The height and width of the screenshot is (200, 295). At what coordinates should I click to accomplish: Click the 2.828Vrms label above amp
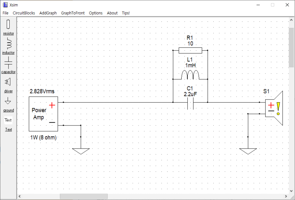click(42, 91)
